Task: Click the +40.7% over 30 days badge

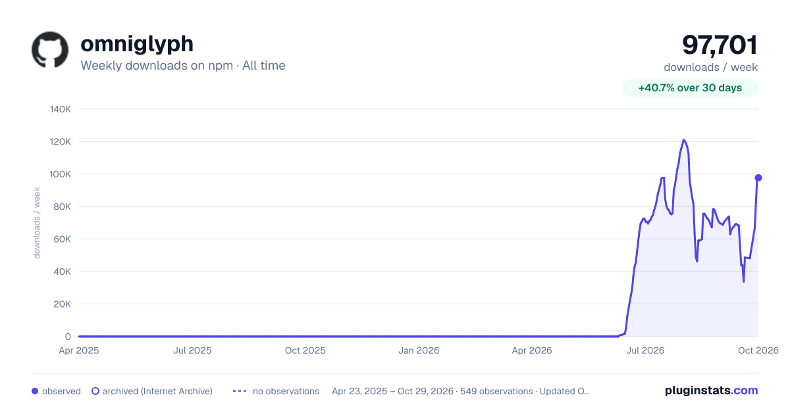Action: 690,88
